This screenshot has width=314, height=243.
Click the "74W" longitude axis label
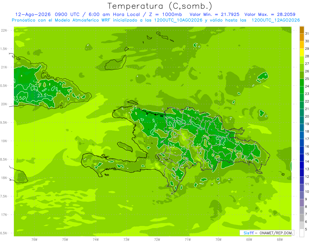[x=96, y=240]
